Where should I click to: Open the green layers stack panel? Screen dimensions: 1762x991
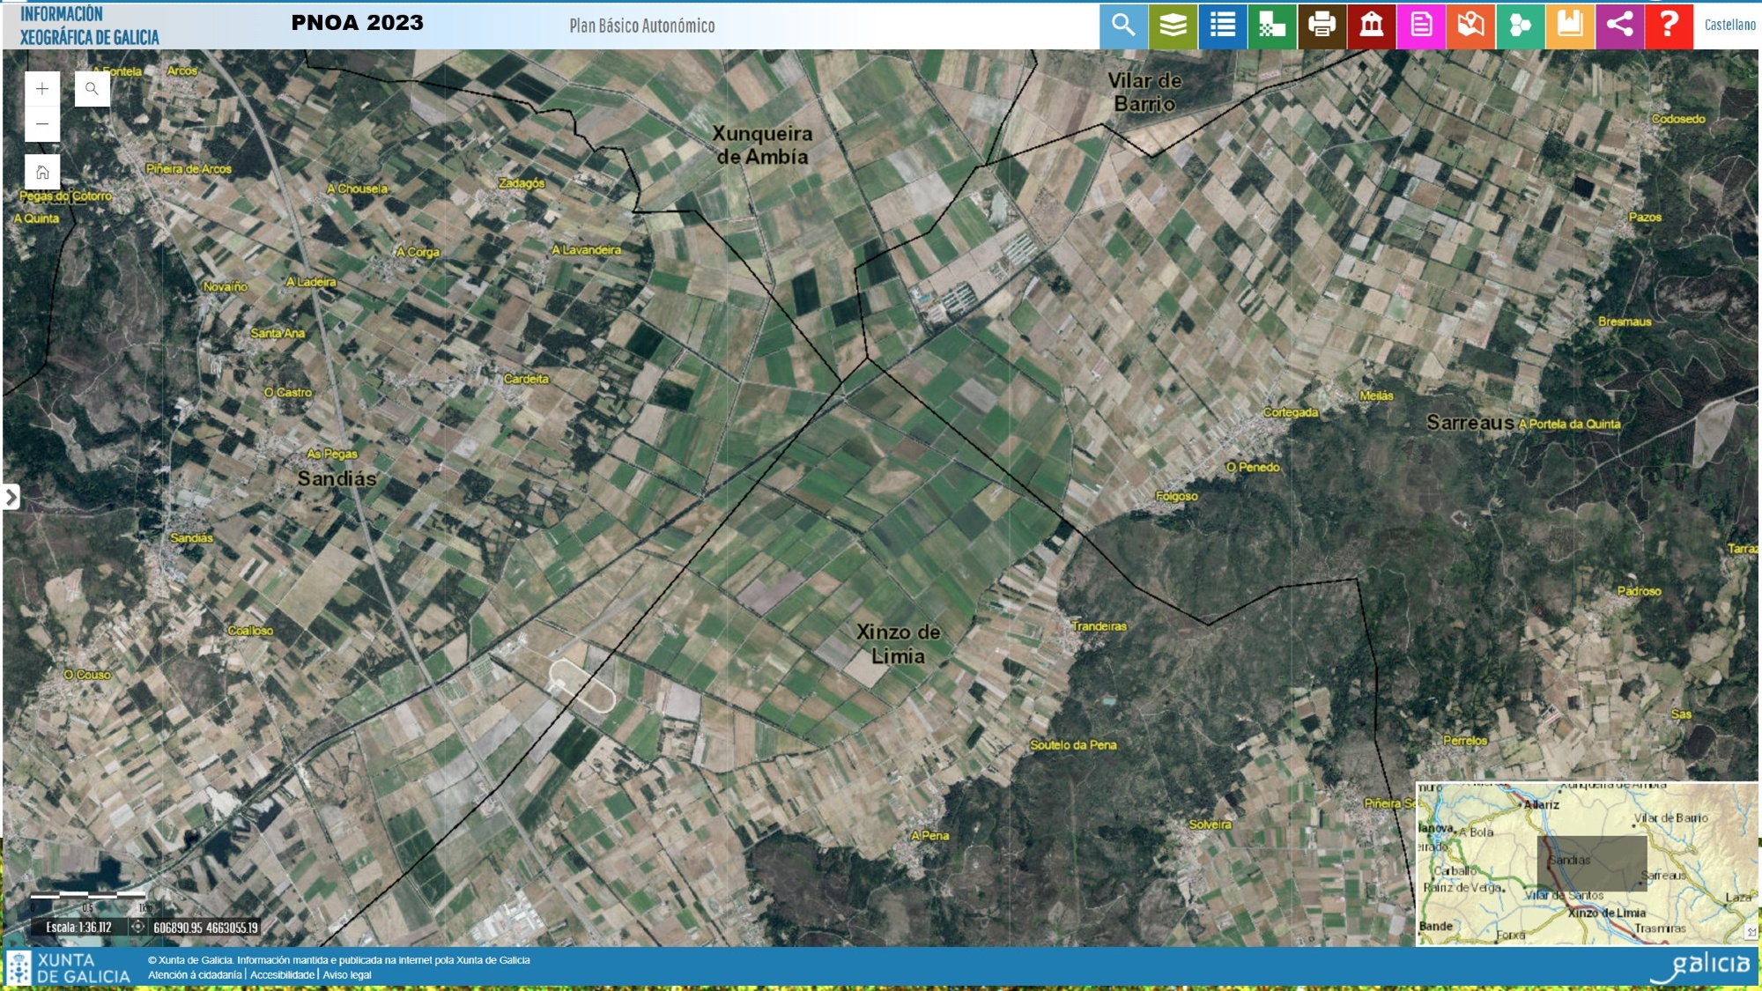coord(1173,25)
